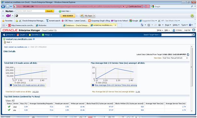Open My Apps in Yahoo toolbar

[x=88, y=16]
